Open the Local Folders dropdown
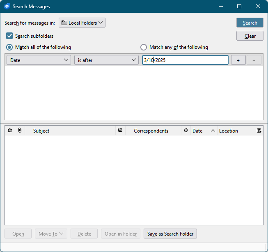Image resolution: width=268 pixels, height=252 pixels. [x=82, y=23]
